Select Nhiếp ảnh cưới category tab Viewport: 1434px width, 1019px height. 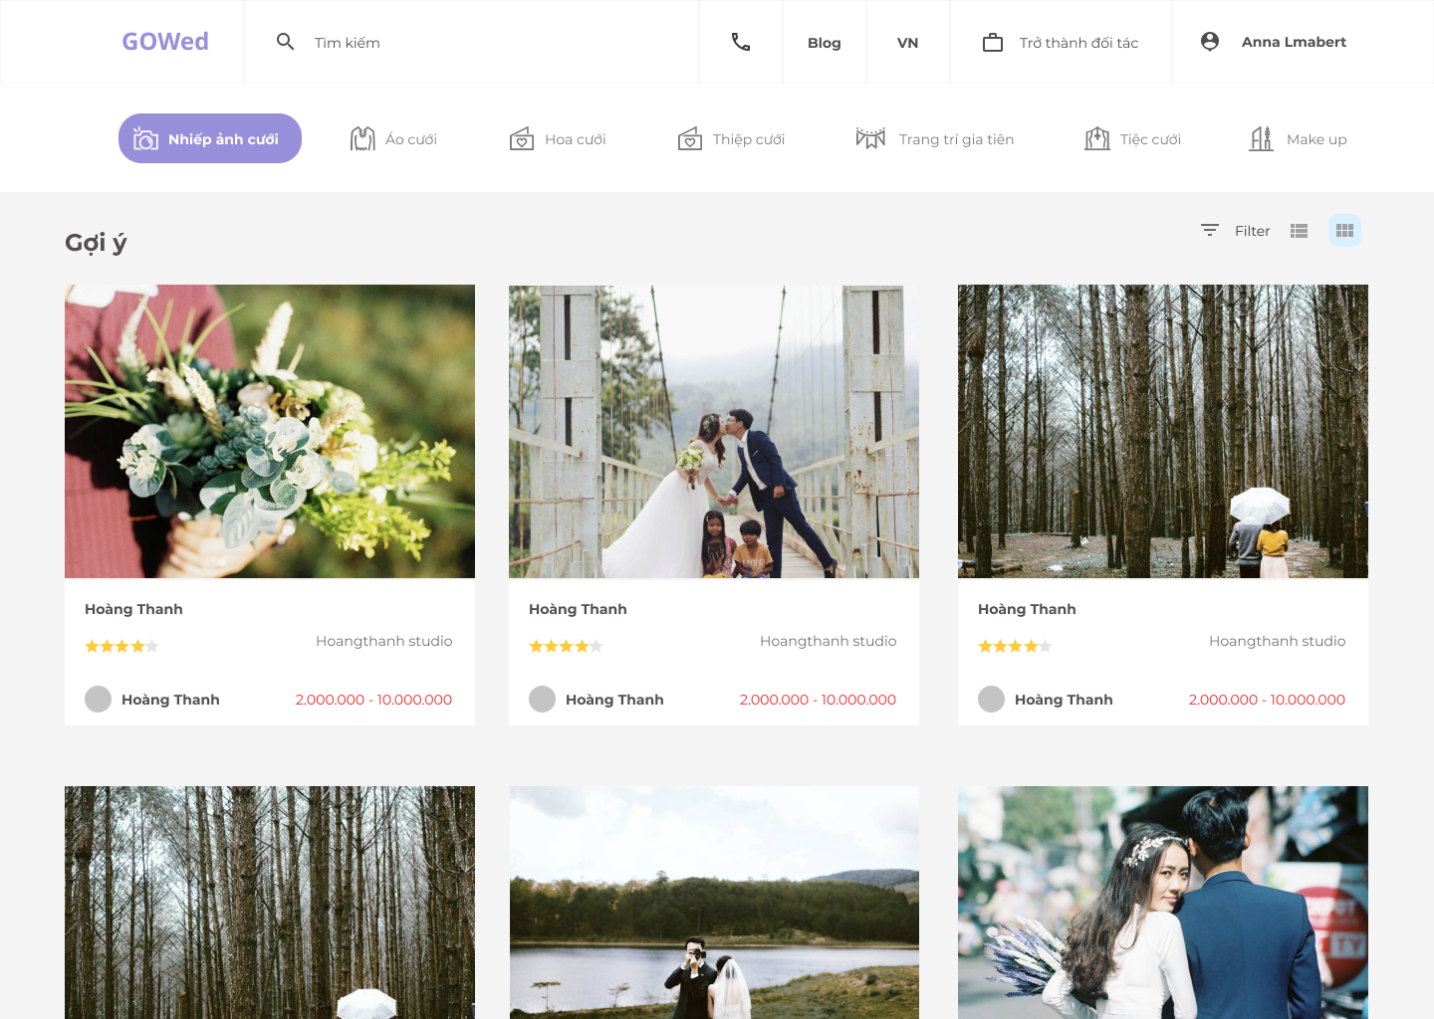[210, 138]
